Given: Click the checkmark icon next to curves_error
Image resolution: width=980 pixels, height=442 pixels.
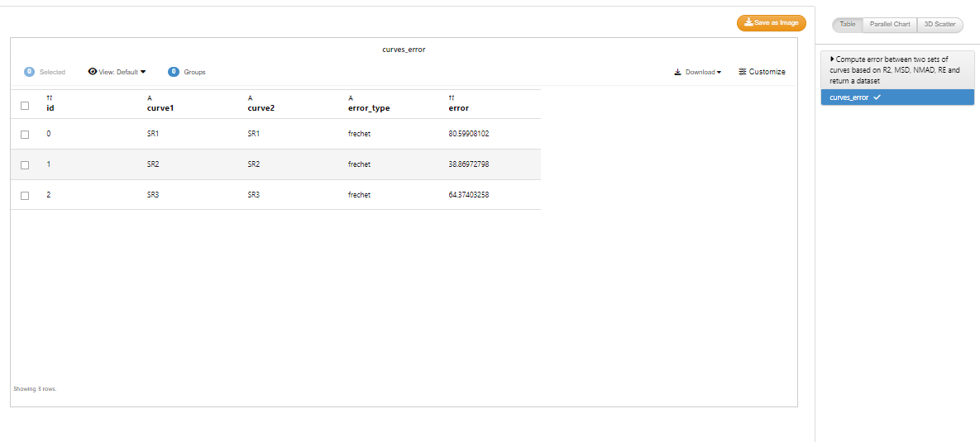Looking at the screenshot, I should pos(877,97).
